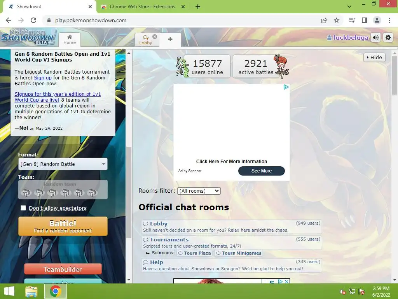This screenshot has width=398, height=299.
Task: Switch to the Lobby tab
Action: [146, 40]
